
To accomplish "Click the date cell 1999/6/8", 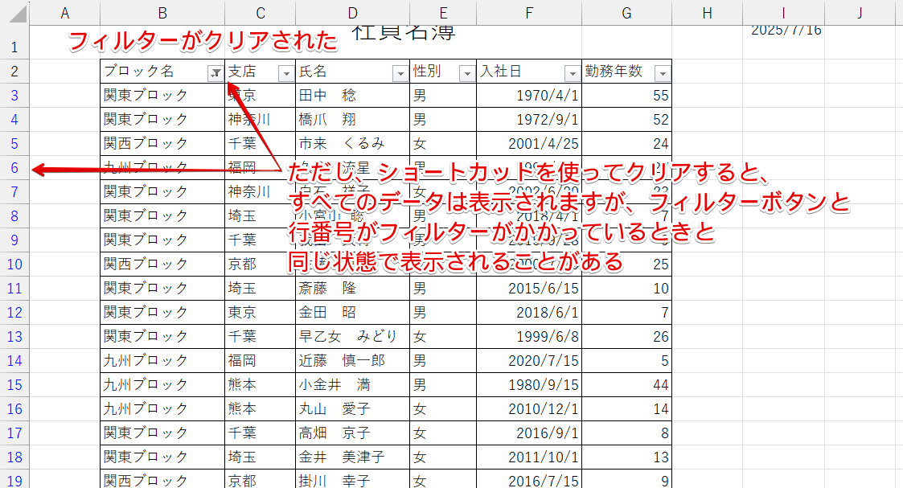I will [528, 337].
